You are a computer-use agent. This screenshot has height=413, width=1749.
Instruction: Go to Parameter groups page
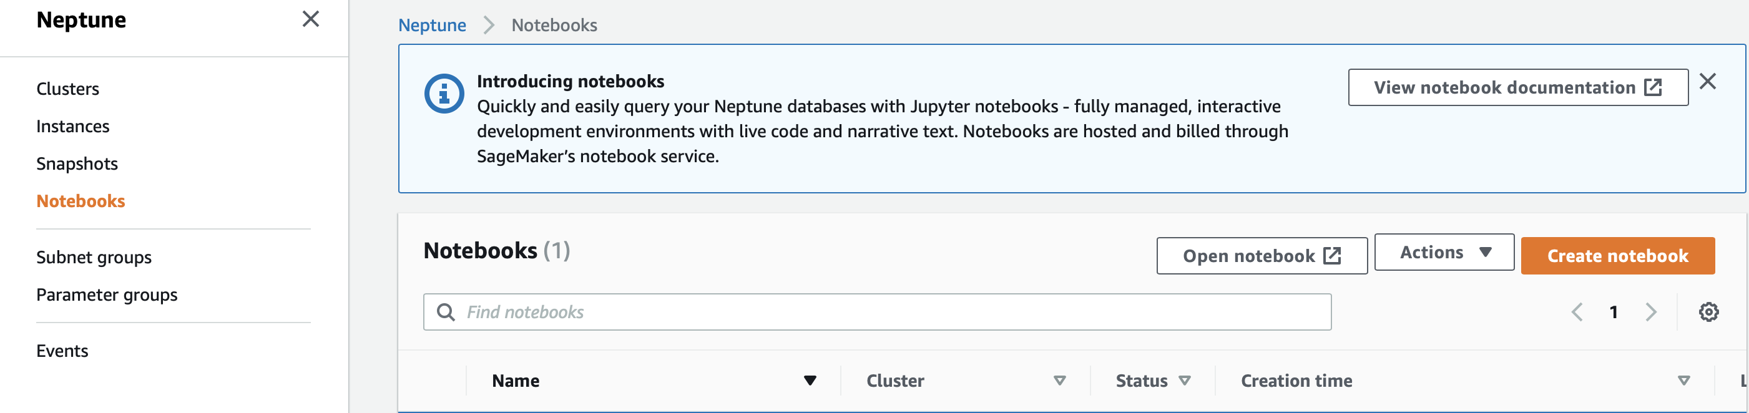coord(107,295)
